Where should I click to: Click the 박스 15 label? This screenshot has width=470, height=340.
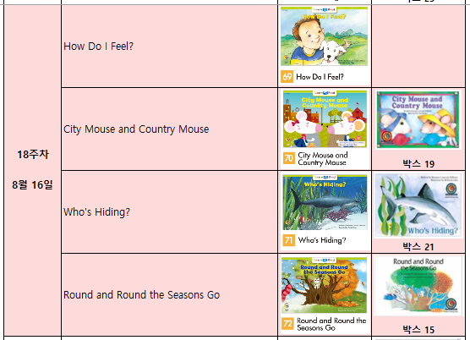pyautogui.click(x=418, y=330)
